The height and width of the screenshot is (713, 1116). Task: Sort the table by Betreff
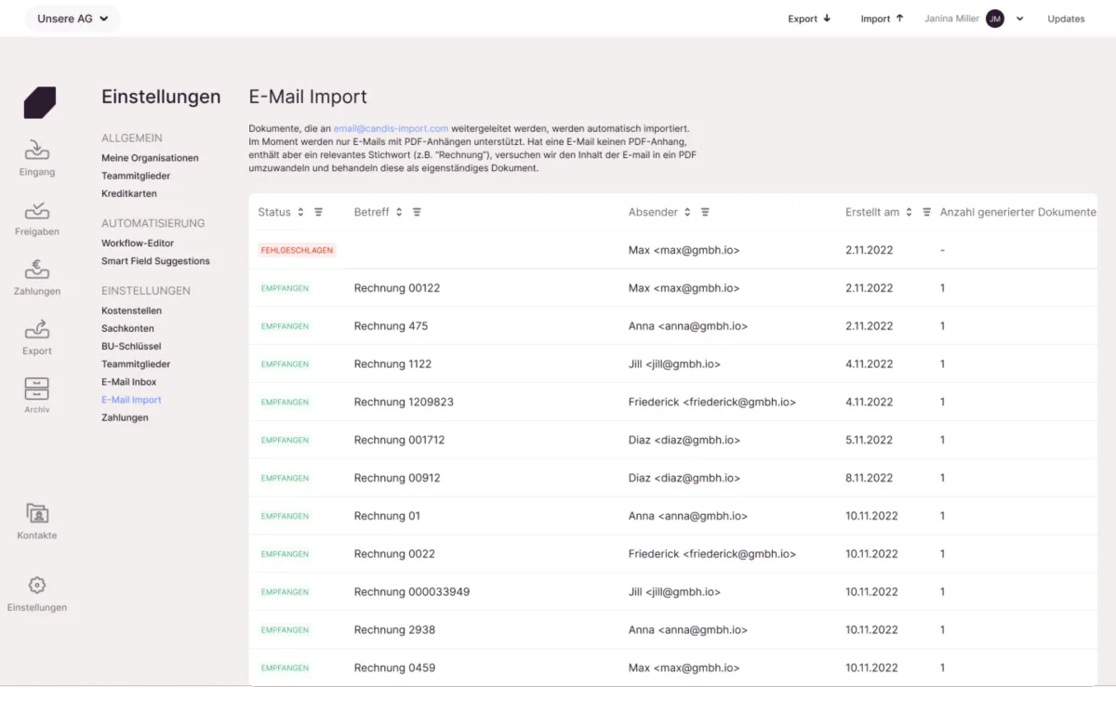tap(399, 212)
